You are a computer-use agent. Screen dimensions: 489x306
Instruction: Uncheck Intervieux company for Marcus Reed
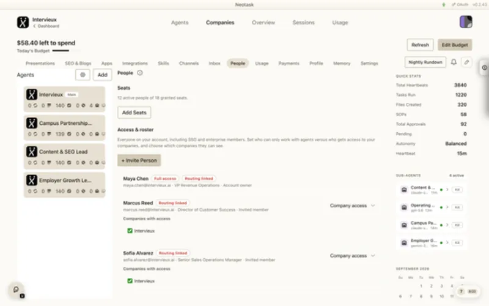point(130,231)
